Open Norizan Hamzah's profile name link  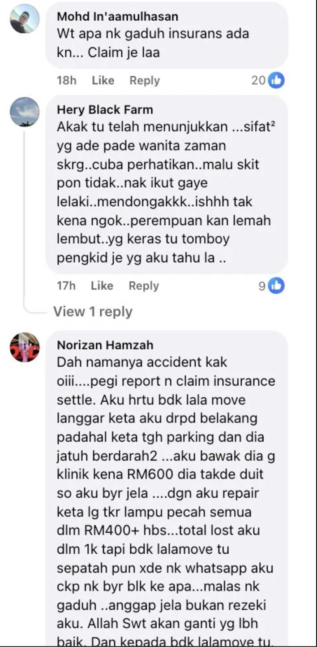pos(105,345)
